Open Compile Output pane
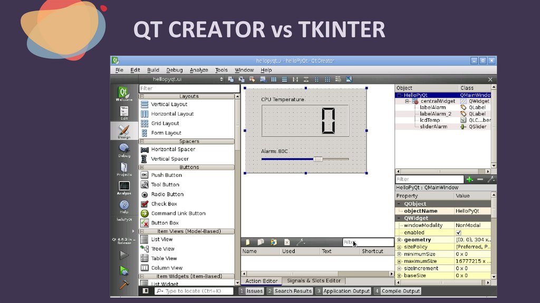 coord(398,291)
